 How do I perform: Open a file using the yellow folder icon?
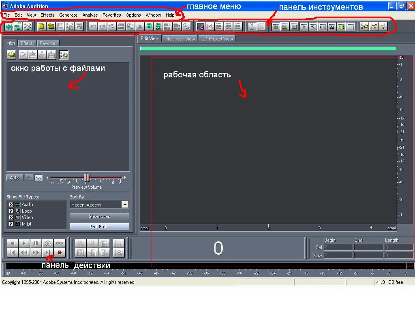tap(51, 26)
